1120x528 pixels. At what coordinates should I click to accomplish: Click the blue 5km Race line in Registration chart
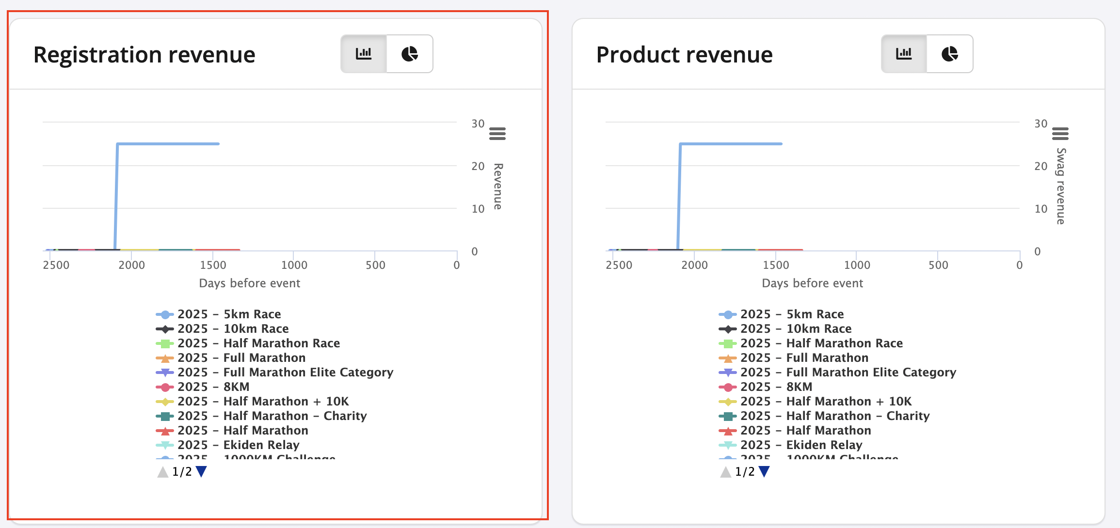167,144
